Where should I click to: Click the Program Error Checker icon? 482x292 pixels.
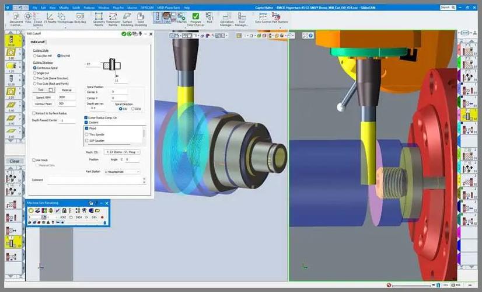click(195, 19)
